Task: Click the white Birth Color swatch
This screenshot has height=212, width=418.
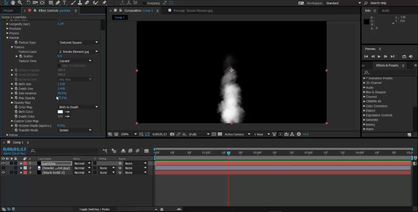Action: [60, 112]
